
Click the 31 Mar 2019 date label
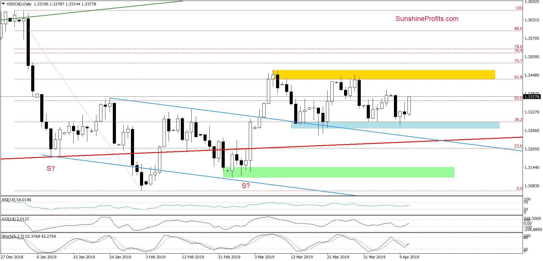374,257
